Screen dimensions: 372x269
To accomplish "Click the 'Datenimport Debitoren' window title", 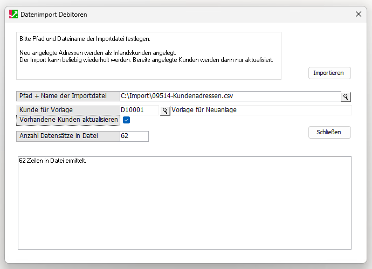I will click(x=53, y=15).
